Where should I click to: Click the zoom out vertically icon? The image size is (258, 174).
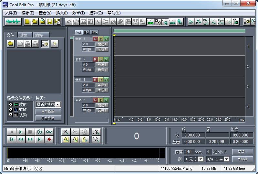pyautogui.click(x=96, y=139)
